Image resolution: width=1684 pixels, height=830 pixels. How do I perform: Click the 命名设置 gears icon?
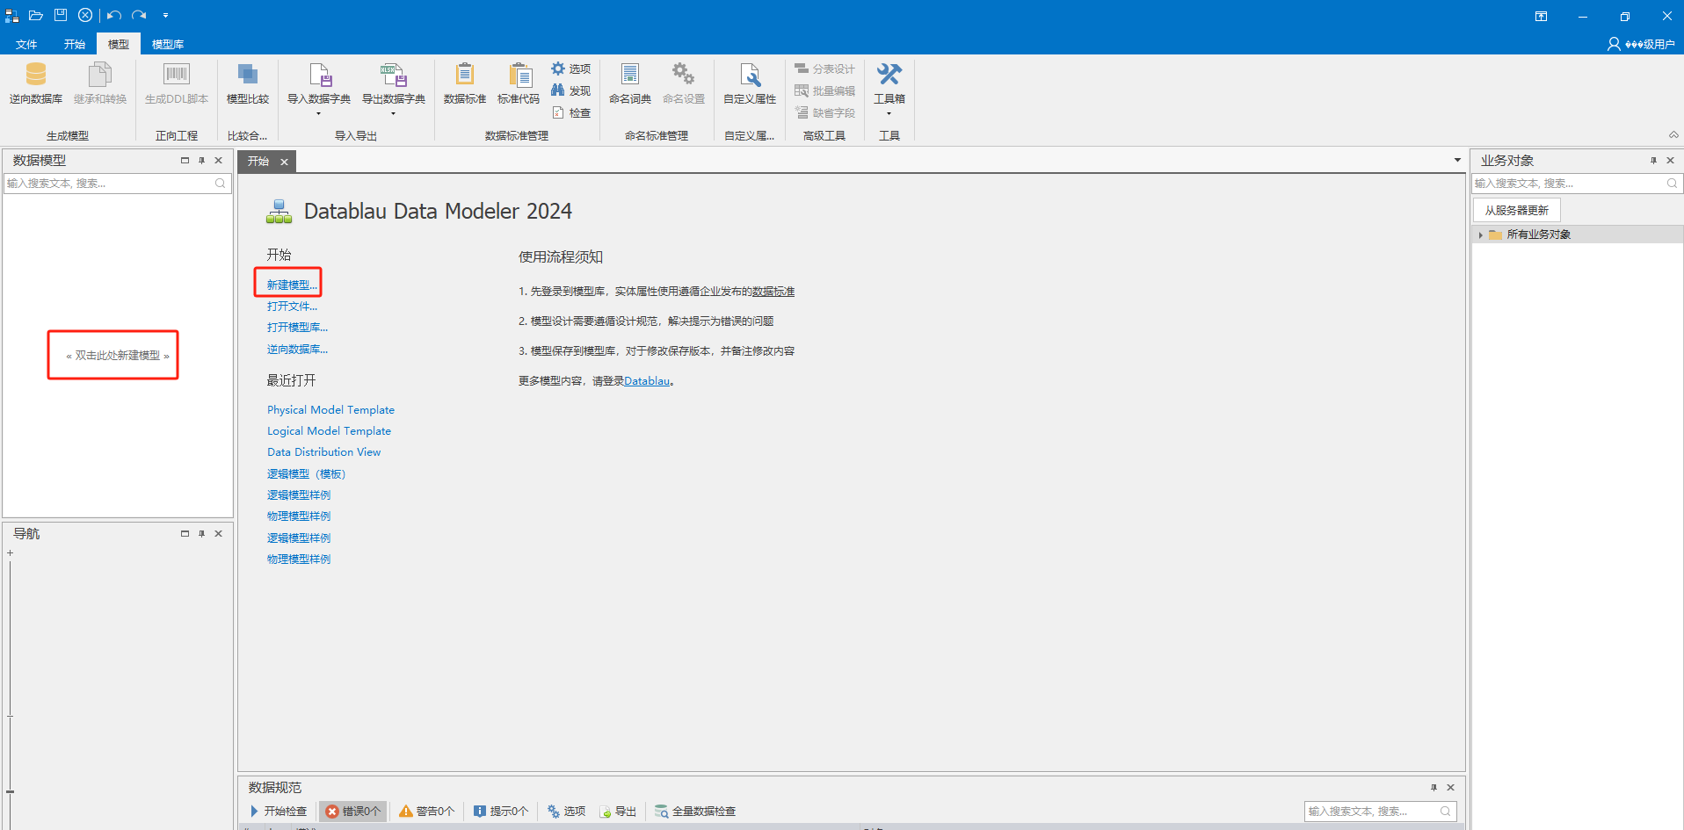[684, 75]
